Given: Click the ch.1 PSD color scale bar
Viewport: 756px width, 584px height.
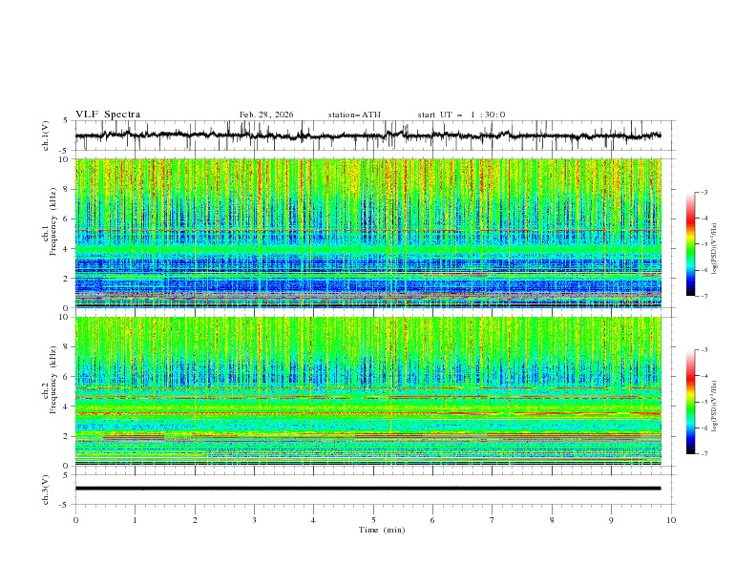Looking at the screenshot, I should (x=690, y=244).
